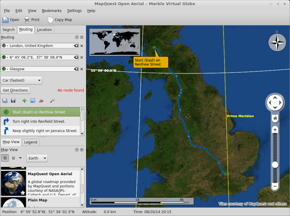Open the world overview mini map
The height and width of the screenshot is (216, 290).
(115, 42)
